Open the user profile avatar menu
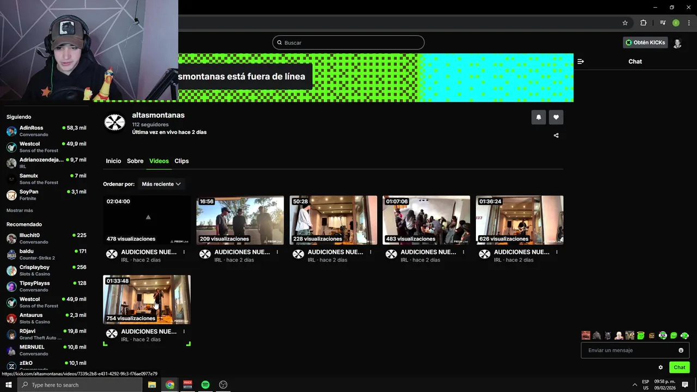The image size is (697, 392). (677, 42)
